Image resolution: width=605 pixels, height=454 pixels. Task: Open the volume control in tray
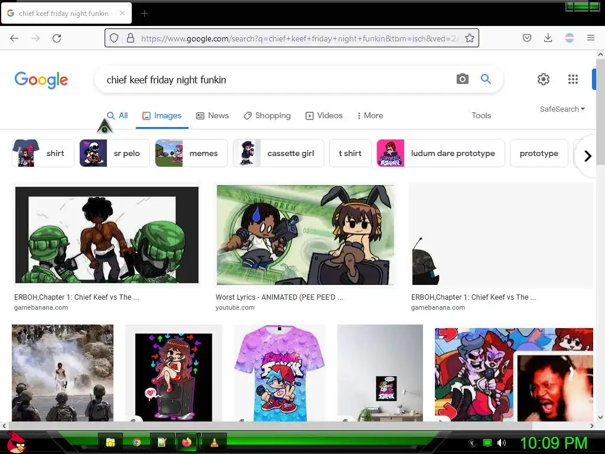[x=502, y=442]
